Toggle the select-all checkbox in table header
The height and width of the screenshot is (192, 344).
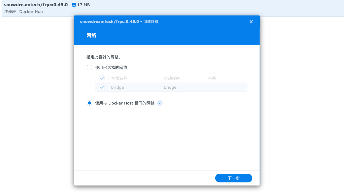click(x=102, y=79)
